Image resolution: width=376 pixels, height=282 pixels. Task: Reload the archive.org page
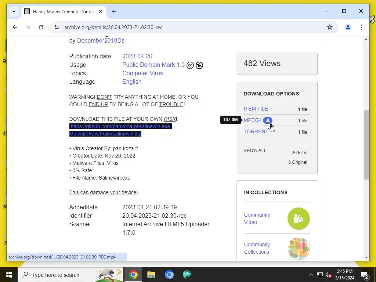tap(41, 27)
